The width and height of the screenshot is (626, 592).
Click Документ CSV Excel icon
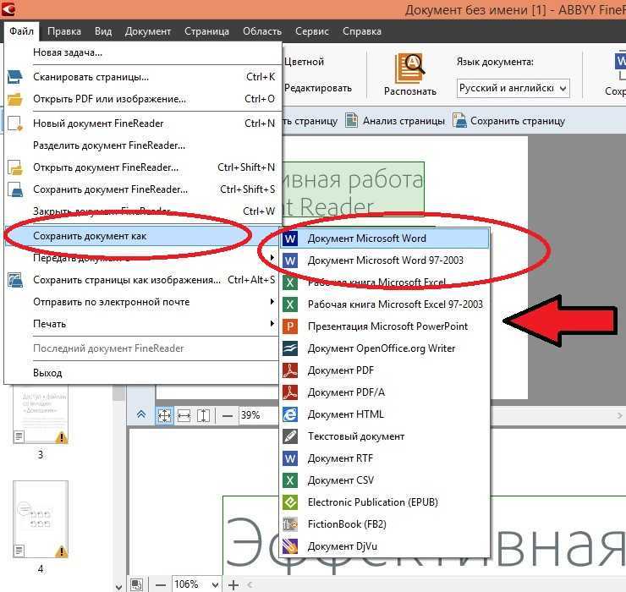pos(290,480)
